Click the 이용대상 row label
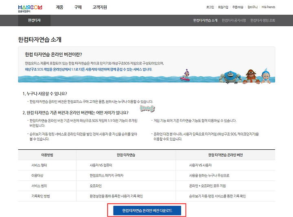Image resolution: width=293 pixels, height=217 pixels. (37, 175)
